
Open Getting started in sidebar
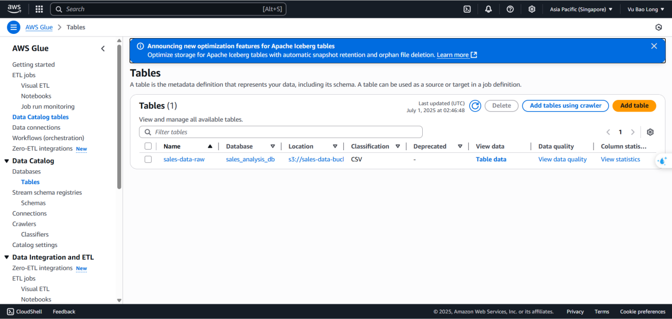(x=33, y=65)
